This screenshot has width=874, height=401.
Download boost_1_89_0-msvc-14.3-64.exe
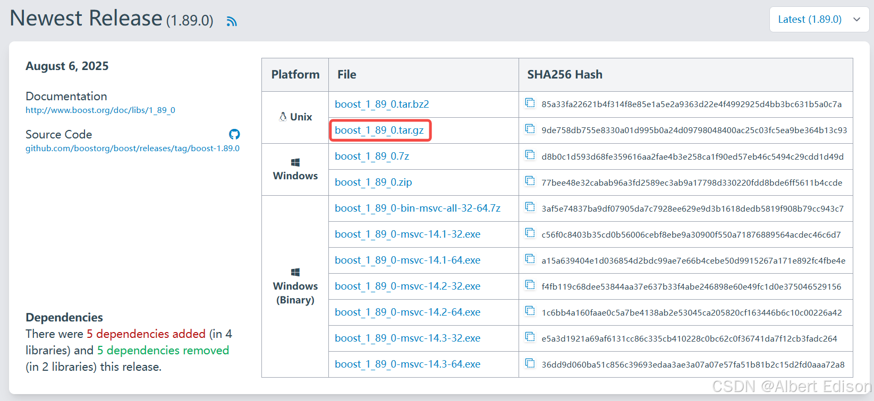(408, 364)
